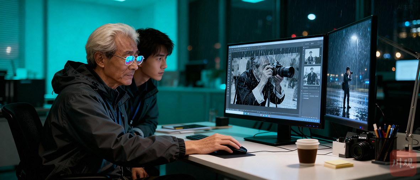Select the topmost tool in Photoshop's left toolbar

229,54
